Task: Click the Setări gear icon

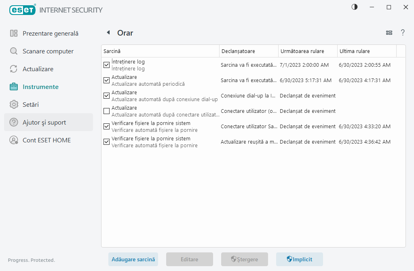Action: click(14, 105)
